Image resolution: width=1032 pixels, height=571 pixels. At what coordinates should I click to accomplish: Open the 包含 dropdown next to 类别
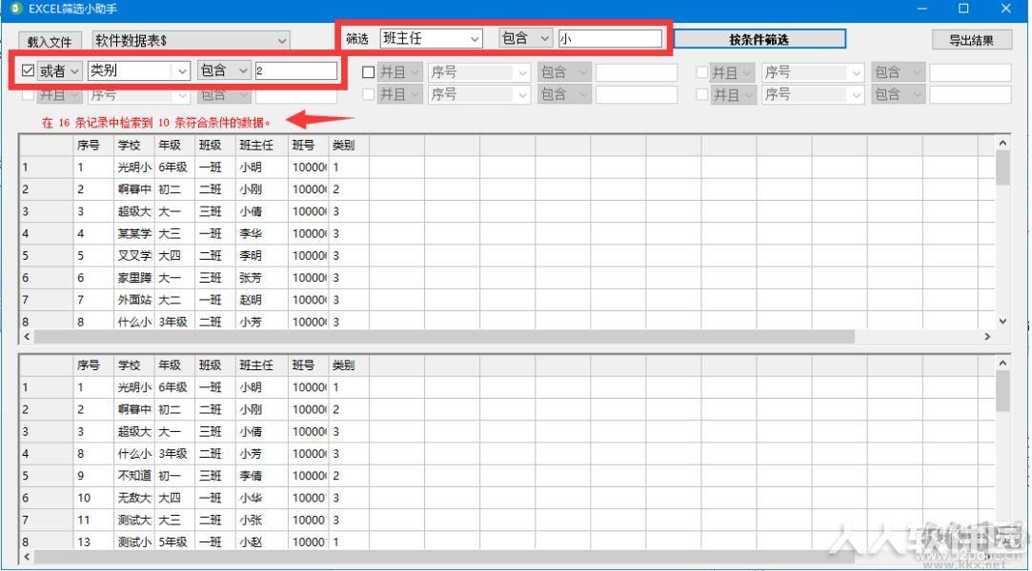224,70
